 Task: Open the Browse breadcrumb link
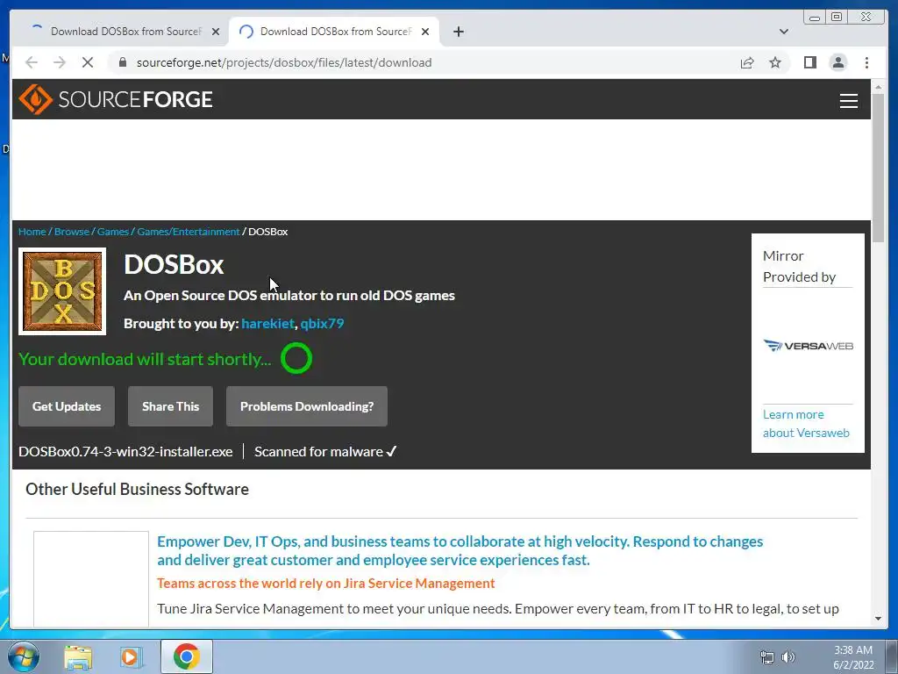tap(72, 232)
